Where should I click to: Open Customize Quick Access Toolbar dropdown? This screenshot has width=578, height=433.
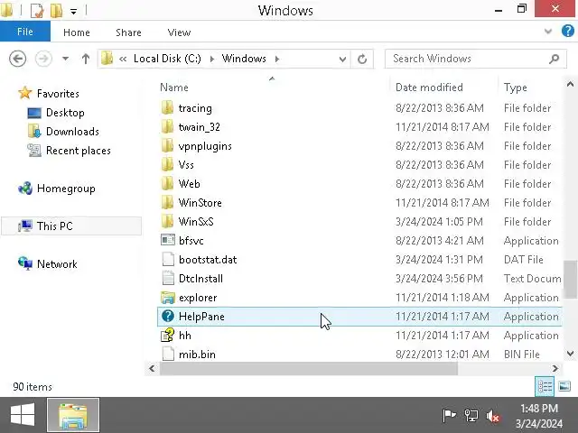74,12
